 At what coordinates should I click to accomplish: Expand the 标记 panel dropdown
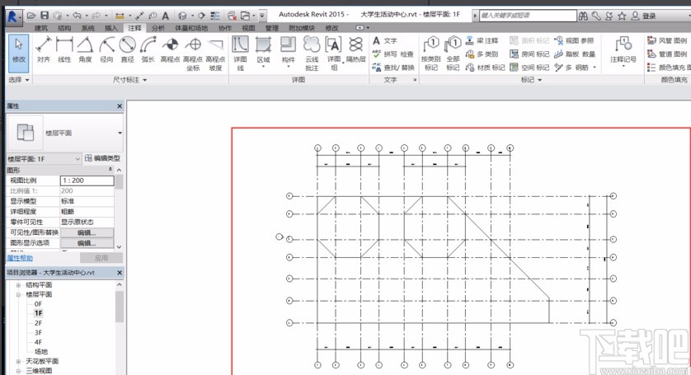point(540,80)
